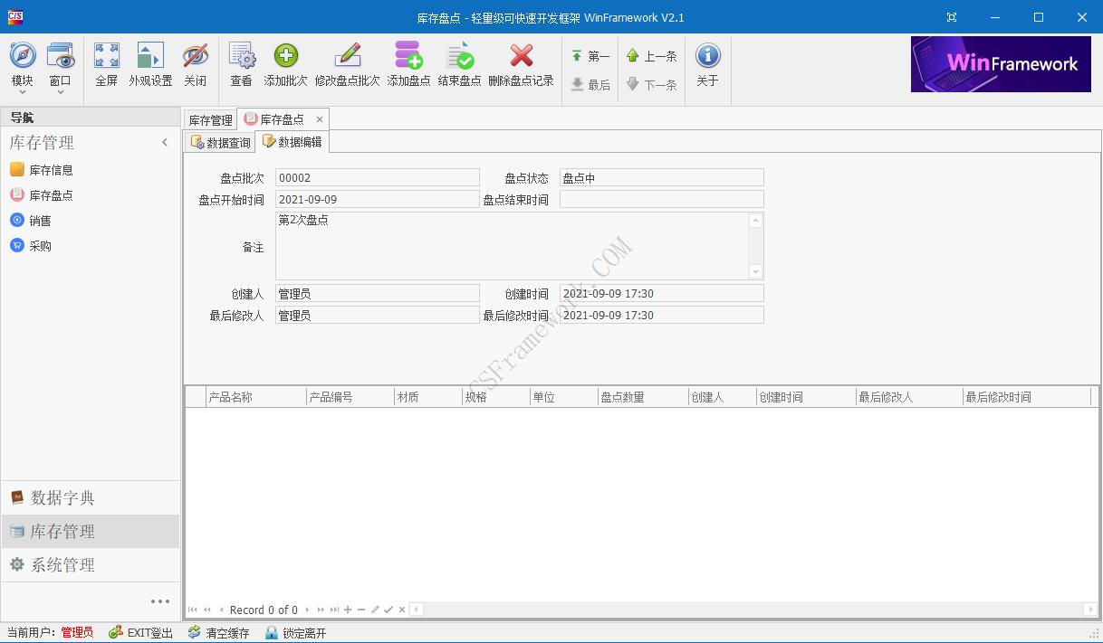
Task: Select the 修改盘点批次 tool
Action: click(349, 63)
